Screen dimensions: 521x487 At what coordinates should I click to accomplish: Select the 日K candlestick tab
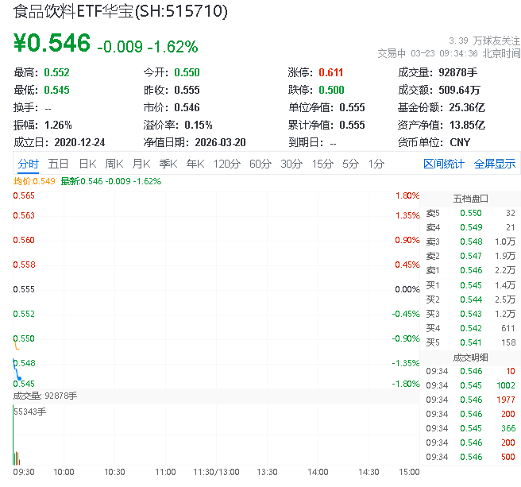pyautogui.click(x=87, y=164)
